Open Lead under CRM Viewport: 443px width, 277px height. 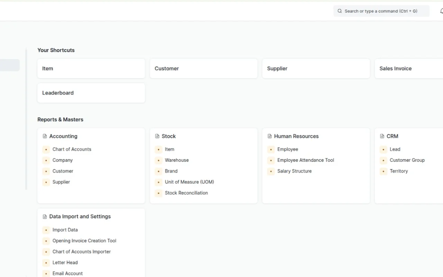[x=395, y=149]
